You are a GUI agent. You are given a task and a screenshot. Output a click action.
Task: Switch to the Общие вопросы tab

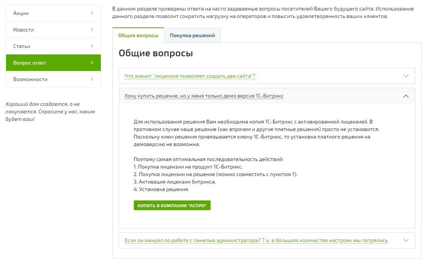[x=138, y=35]
